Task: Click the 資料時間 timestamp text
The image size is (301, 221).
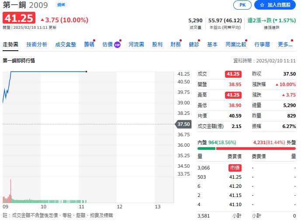Action: pyautogui.click(x=264, y=61)
